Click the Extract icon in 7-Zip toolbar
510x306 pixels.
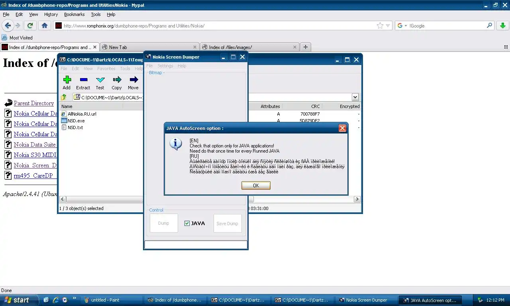coord(83,83)
